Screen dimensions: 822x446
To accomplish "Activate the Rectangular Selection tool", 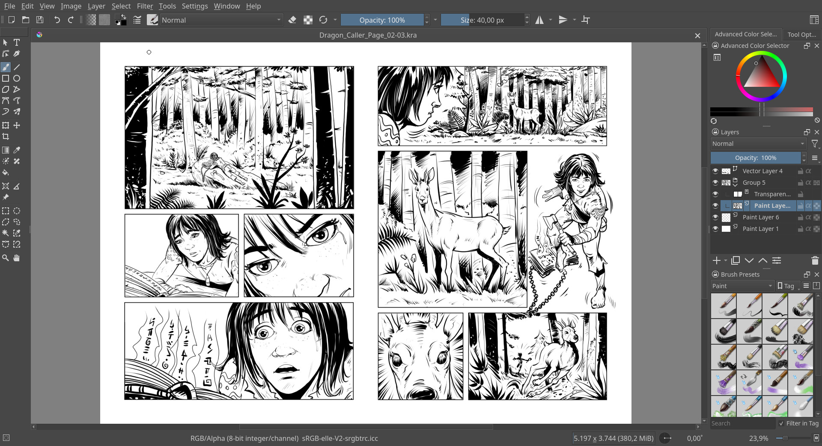I will point(6,211).
